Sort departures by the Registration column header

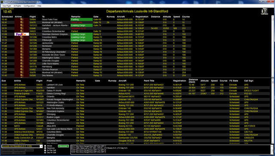(x=142, y=17)
